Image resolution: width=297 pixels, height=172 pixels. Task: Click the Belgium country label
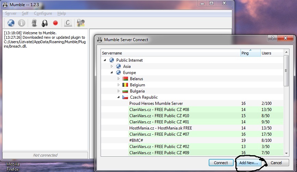coord(137,85)
